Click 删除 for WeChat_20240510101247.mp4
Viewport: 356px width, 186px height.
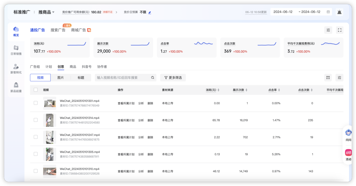(x=150, y=137)
